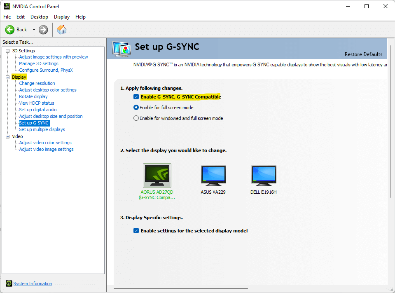Open Adjust image settings with preview
Screen dimensions: 395x293
(54, 57)
